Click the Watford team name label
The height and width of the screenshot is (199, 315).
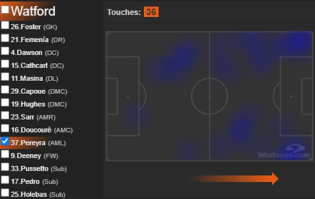33,10
